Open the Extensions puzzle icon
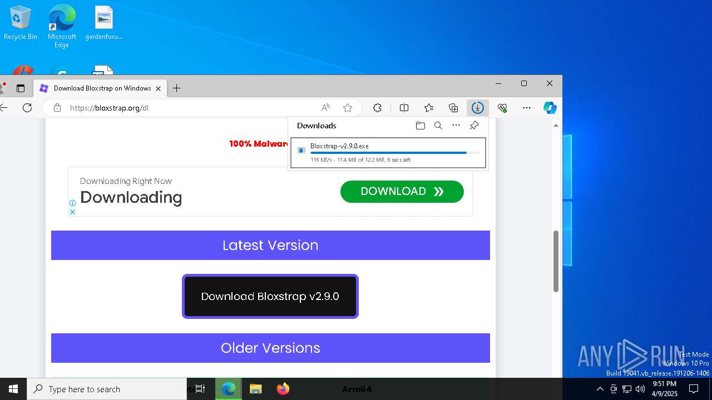 click(377, 108)
